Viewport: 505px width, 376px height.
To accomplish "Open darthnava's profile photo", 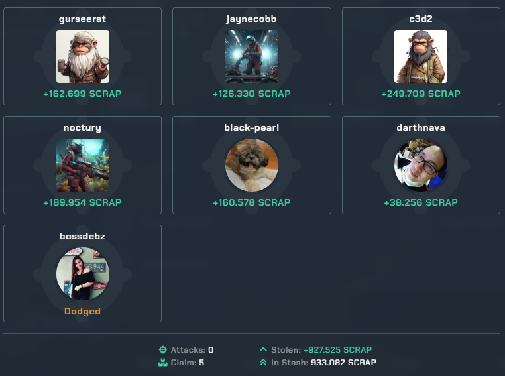I will [x=421, y=165].
